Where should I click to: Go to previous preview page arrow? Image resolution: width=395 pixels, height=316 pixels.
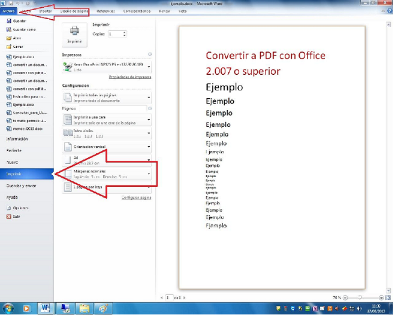(x=161, y=298)
